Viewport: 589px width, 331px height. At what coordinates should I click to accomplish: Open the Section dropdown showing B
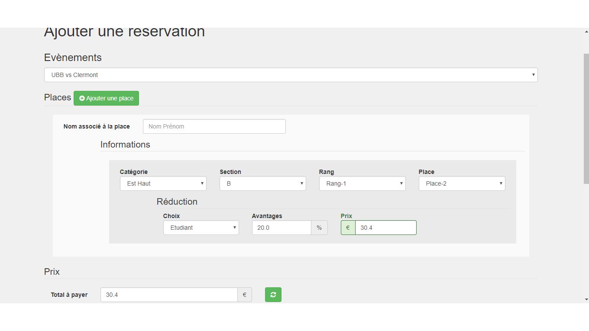pos(262,183)
